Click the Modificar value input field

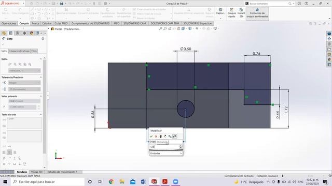point(164,147)
